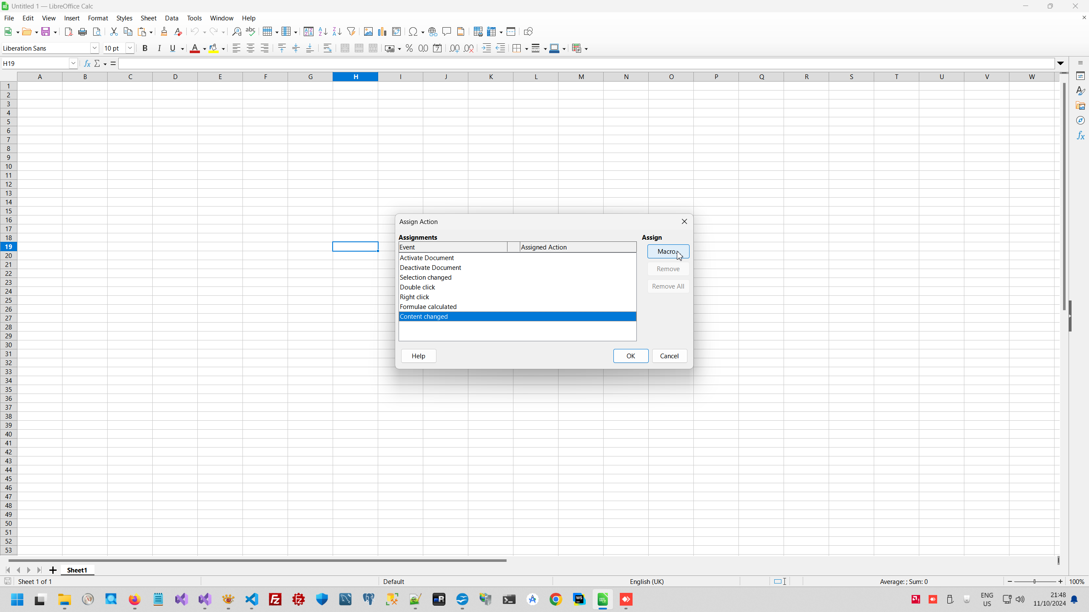
Task: Toggle Wrap Text formatting
Action: point(327,48)
